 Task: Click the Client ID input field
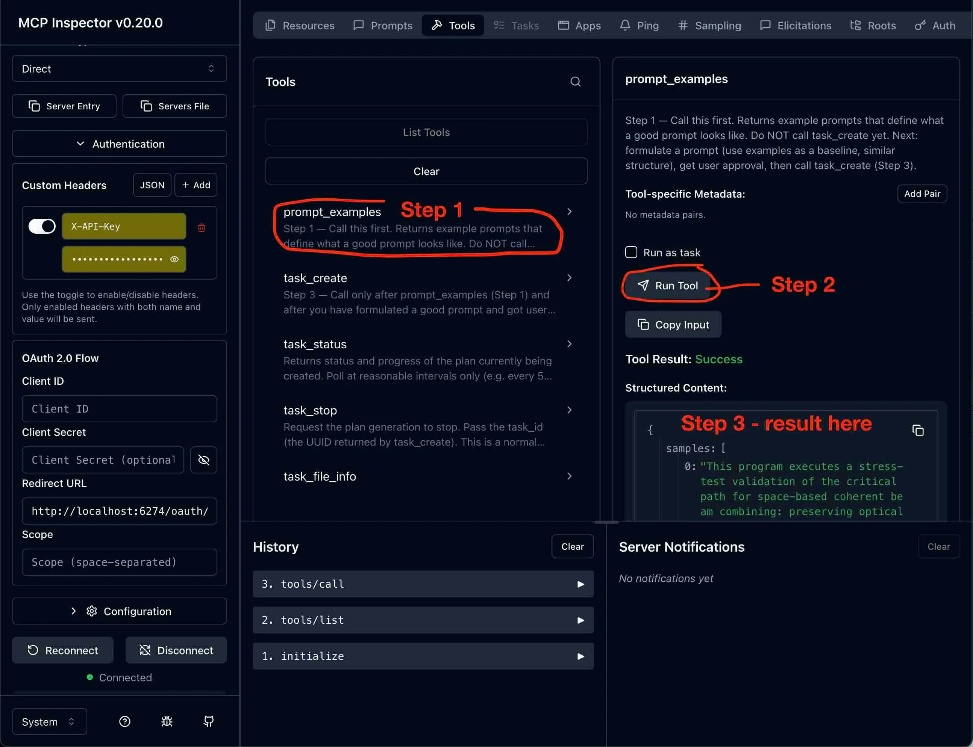pos(119,408)
